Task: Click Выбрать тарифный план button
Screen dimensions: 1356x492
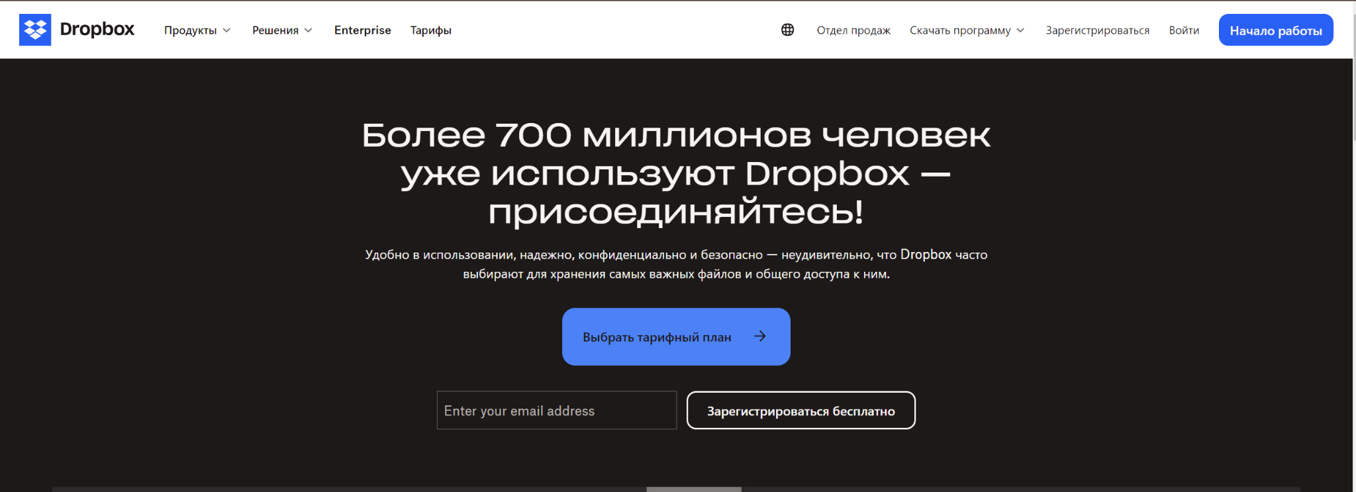Action: (x=676, y=337)
